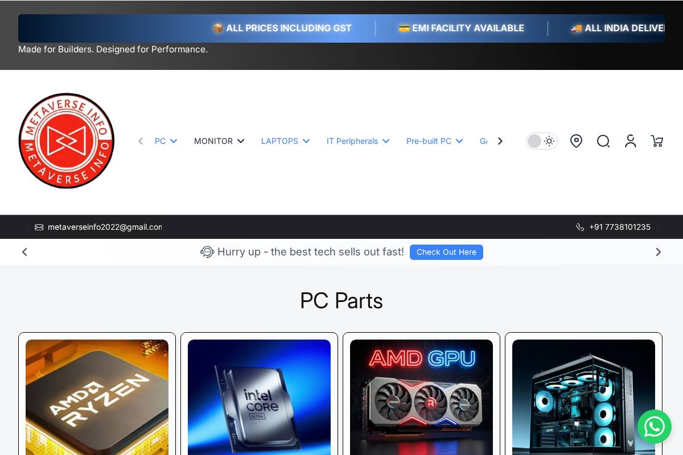This screenshot has width=683, height=455.
Task: Click EMI FACILITY AVAILABLE banner text
Action: (x=468, y=28)
